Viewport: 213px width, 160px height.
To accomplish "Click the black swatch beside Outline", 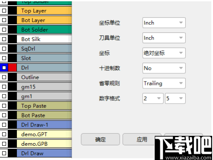I will pyautogui.click(x=13, y=77).
